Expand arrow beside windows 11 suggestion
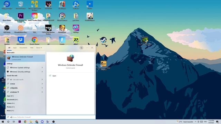The height and width of the screenshot is (124, 221). [x=42, y=92]
